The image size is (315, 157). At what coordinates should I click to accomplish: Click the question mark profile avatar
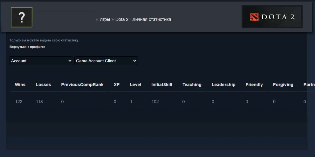click(22, 17)
